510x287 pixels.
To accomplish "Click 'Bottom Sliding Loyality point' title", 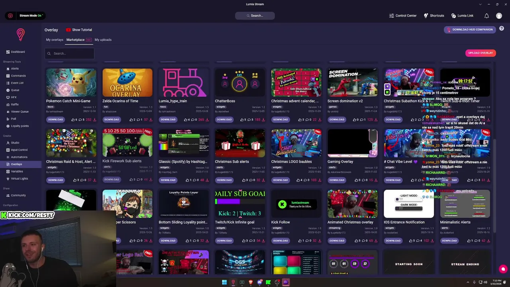I will point(183,222).
